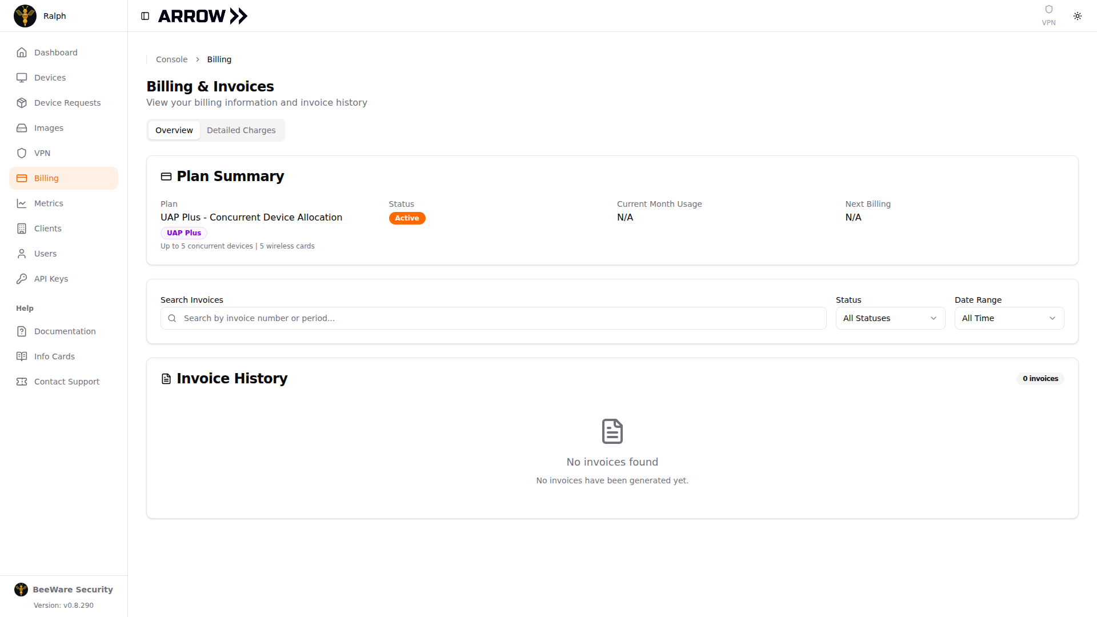Viewport: 1097px width, 617px height.
Task: Click the BeeWare Security logo icon
Action: click(21, 590)
